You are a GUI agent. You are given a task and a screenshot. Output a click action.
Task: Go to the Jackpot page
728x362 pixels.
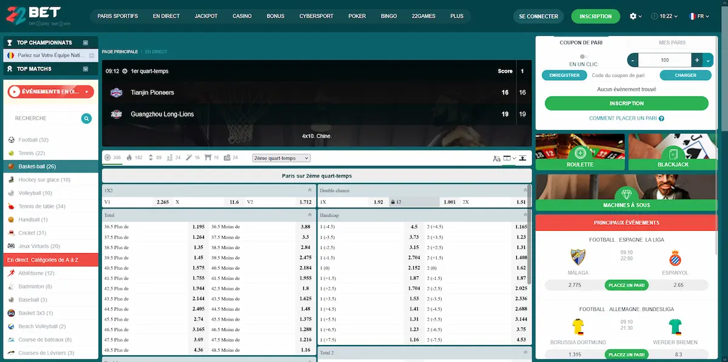[206, 16]
